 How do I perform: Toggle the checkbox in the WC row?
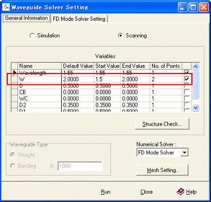pos(187,98)
